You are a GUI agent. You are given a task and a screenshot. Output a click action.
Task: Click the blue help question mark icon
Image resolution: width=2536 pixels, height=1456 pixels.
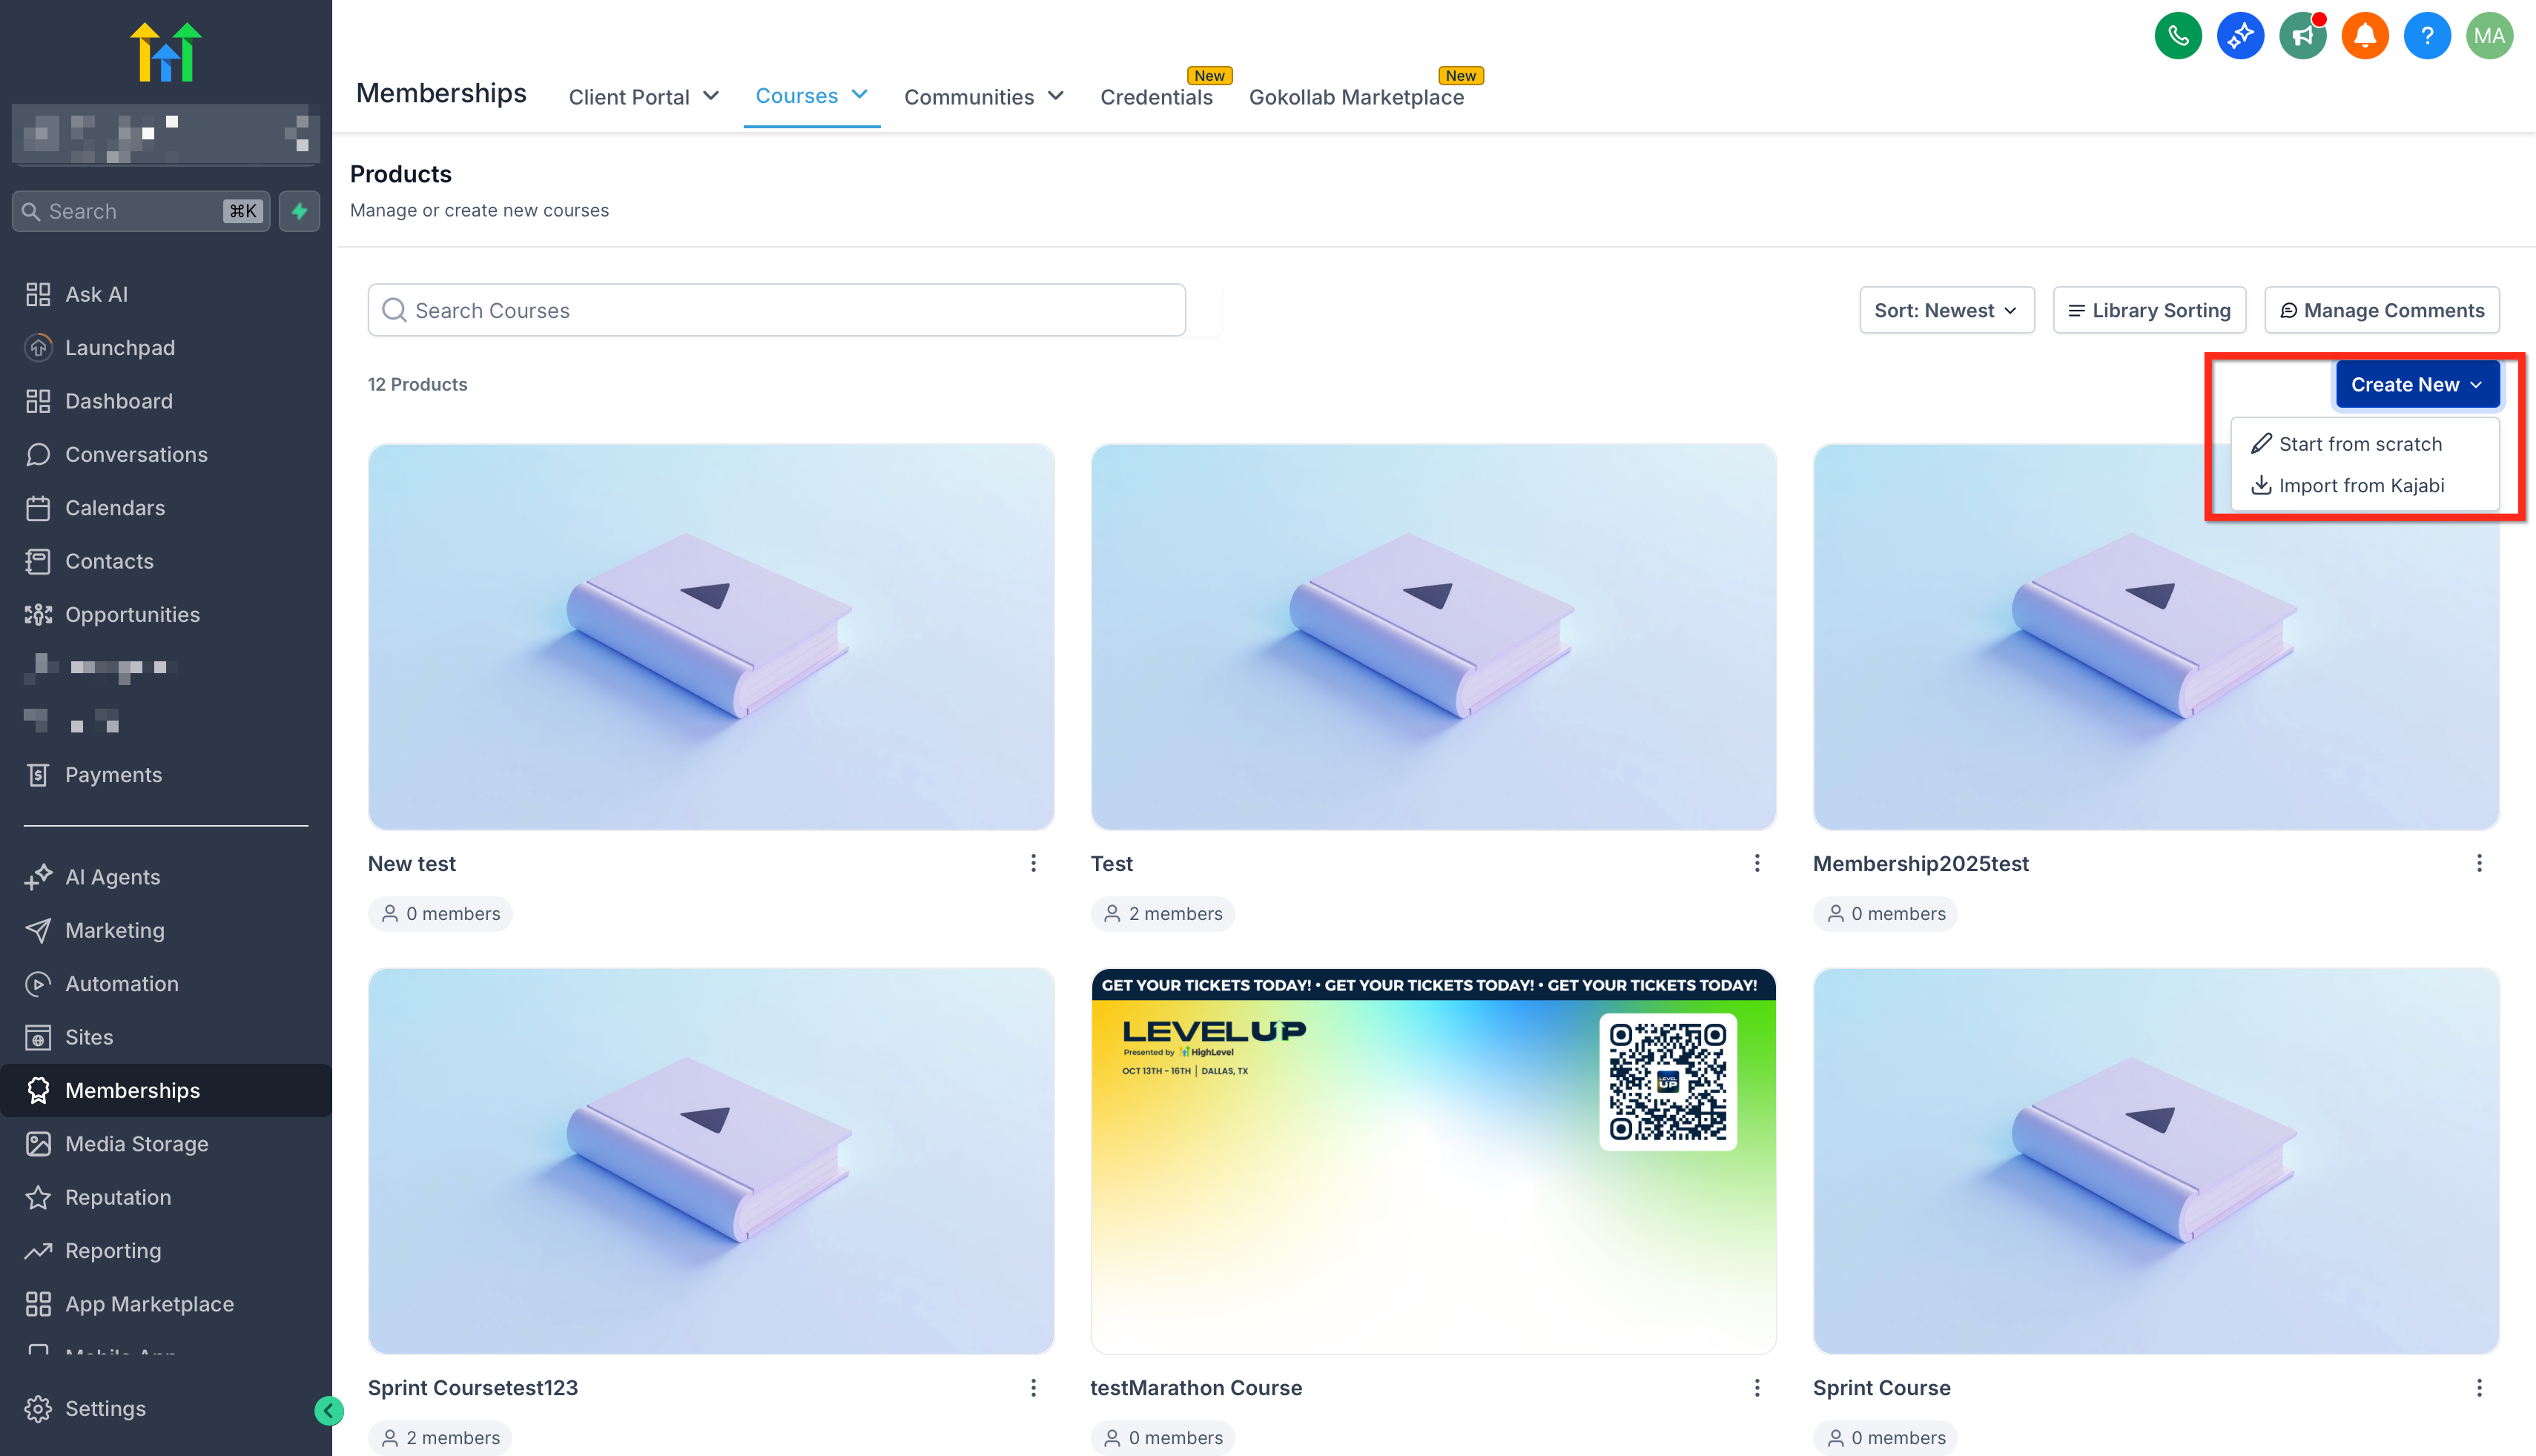(x=2426, y=37)
